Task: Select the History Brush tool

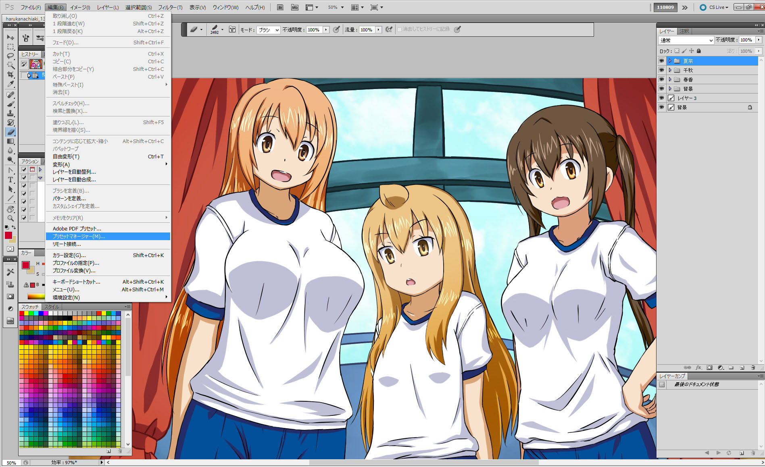Action: click(10, 123)
